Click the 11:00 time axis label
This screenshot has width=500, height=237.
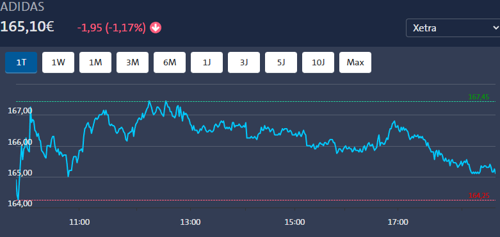[79, 222]
